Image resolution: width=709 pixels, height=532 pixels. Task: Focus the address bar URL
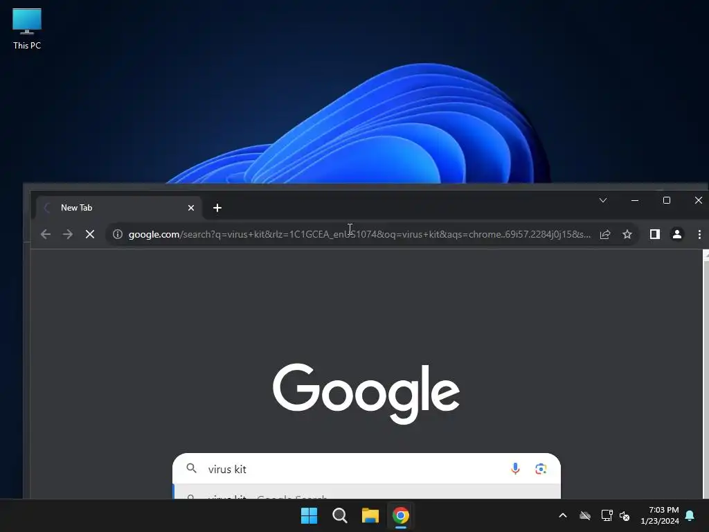[359, 234]
